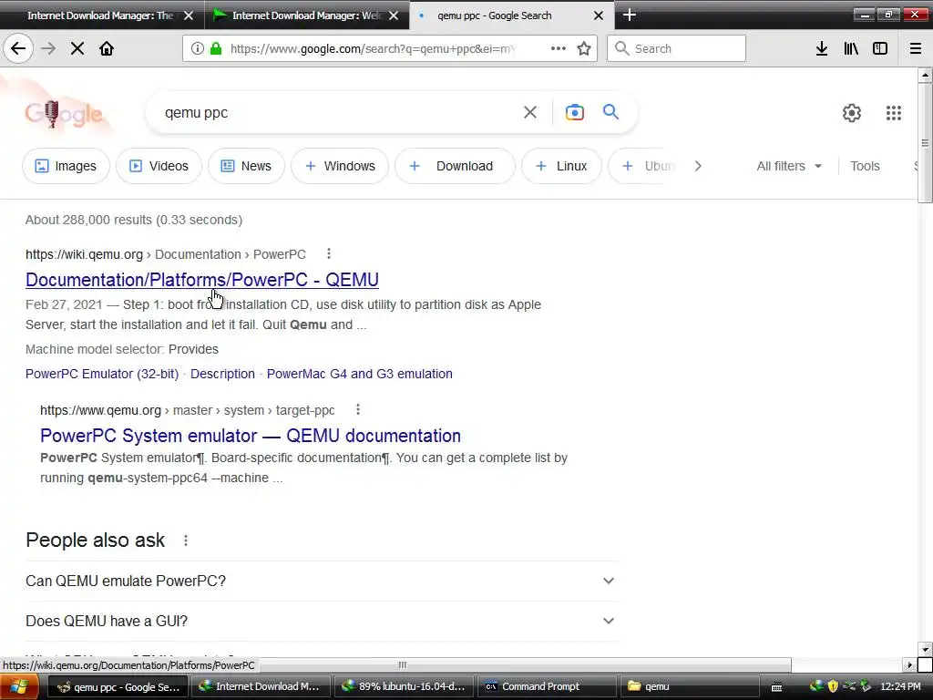933x700 pixels.
Task: Open options for wiki.qemu.org result
Action: 328,254
